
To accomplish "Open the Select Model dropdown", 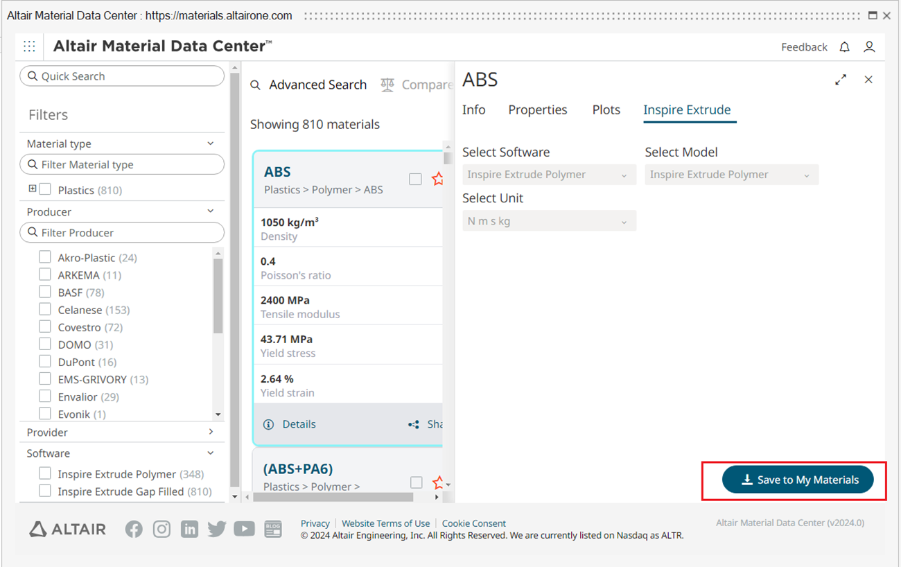I will [731, 175].
